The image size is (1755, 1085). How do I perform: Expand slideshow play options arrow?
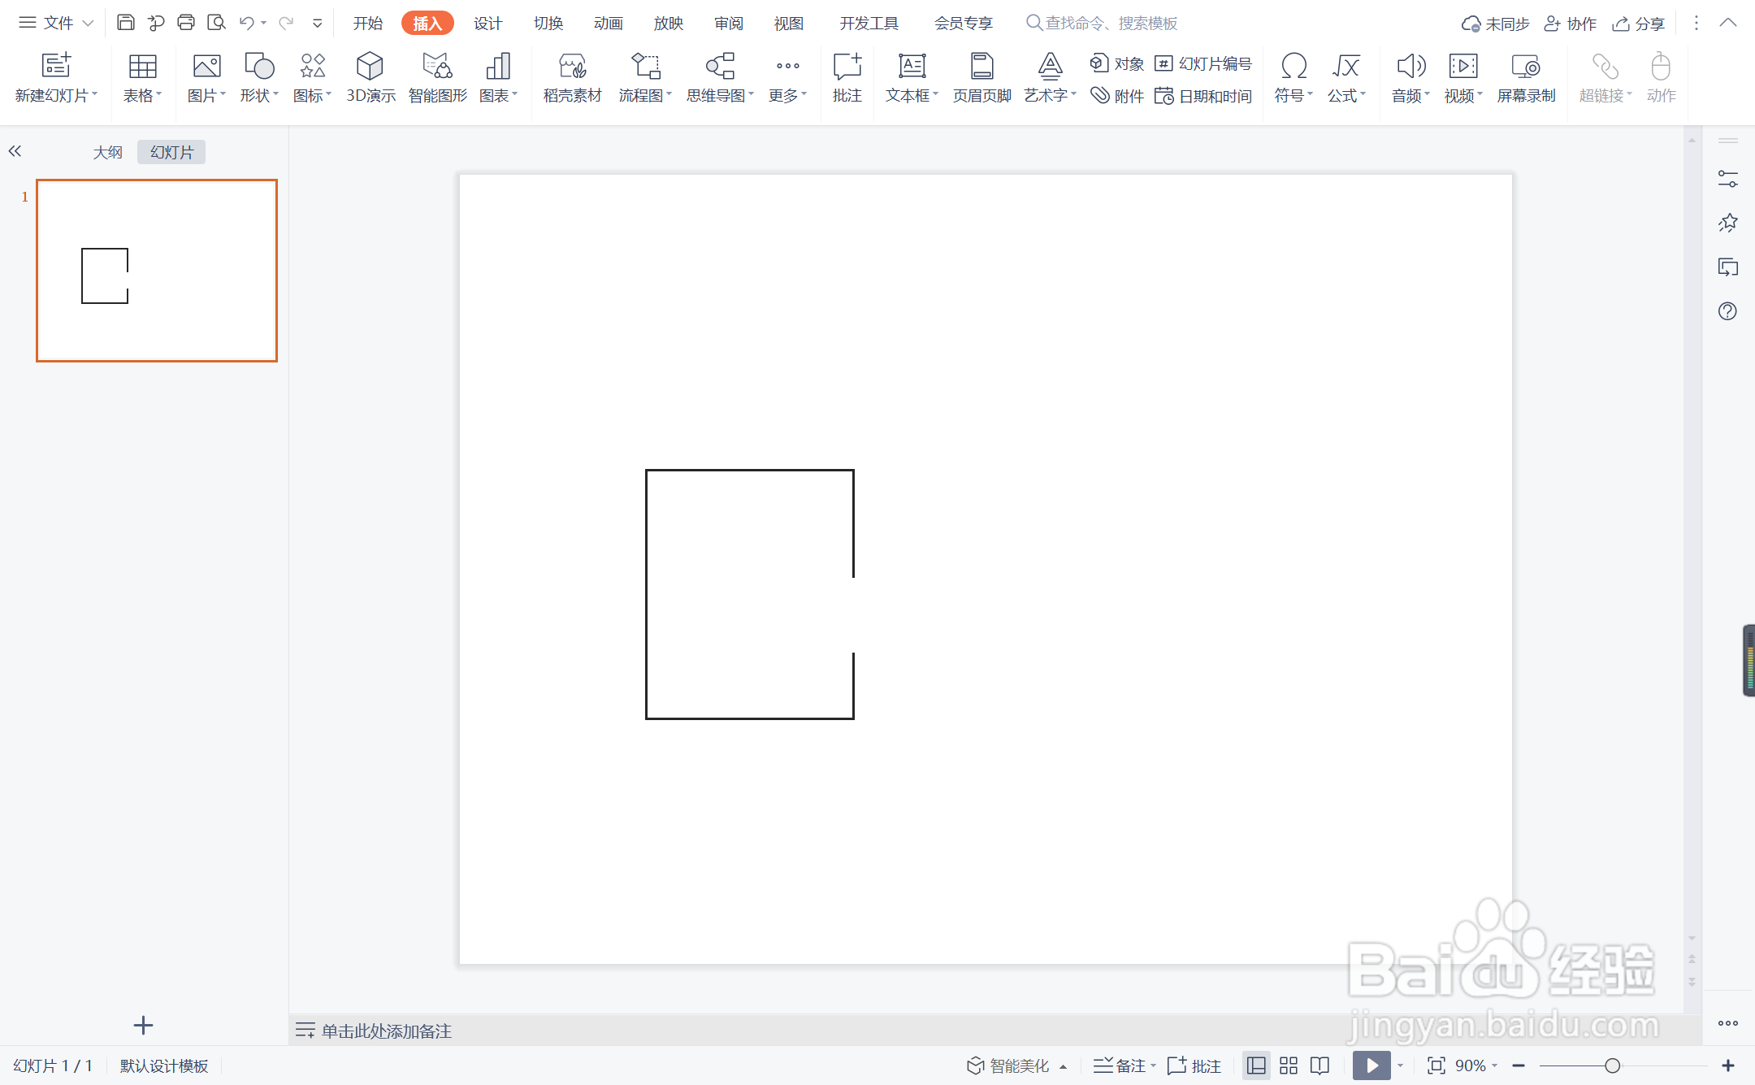(x=1400, y=1065)
